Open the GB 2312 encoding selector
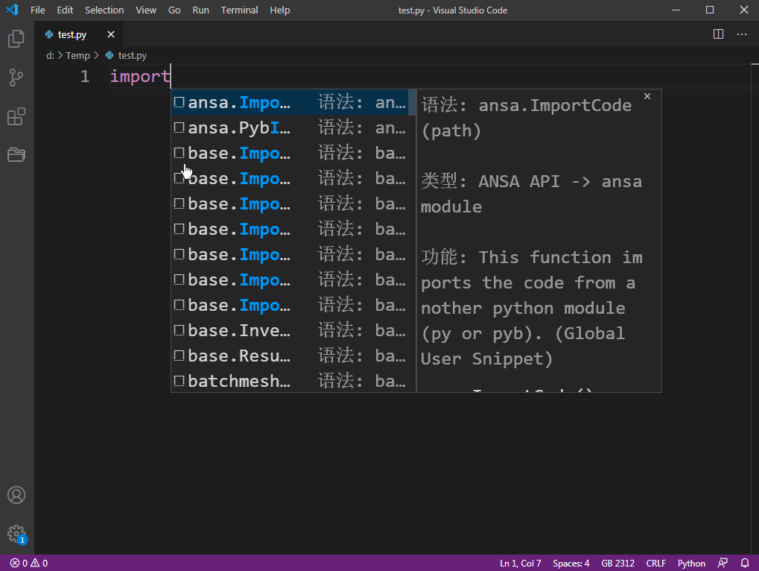This screenshot has width=759, height=571. [617, 563]
